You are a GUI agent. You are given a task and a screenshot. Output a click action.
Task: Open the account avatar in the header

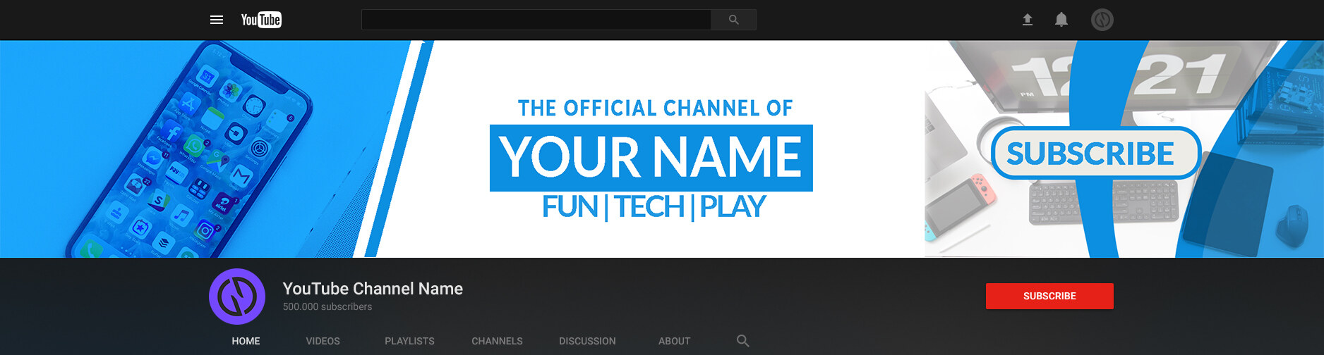tap(1102, 20)
